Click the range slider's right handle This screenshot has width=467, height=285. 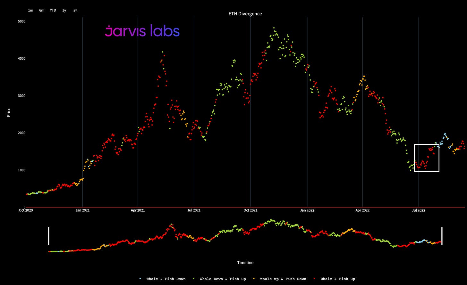pyautogui.click(x=442, y=236)
